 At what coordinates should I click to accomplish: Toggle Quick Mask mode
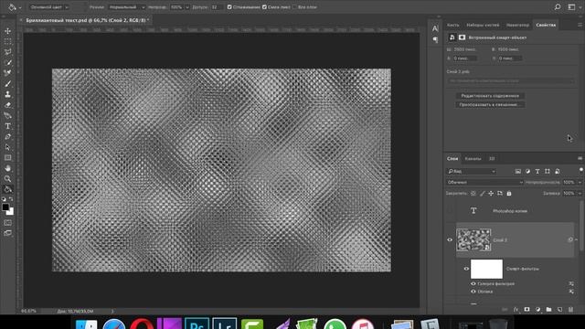7,223
